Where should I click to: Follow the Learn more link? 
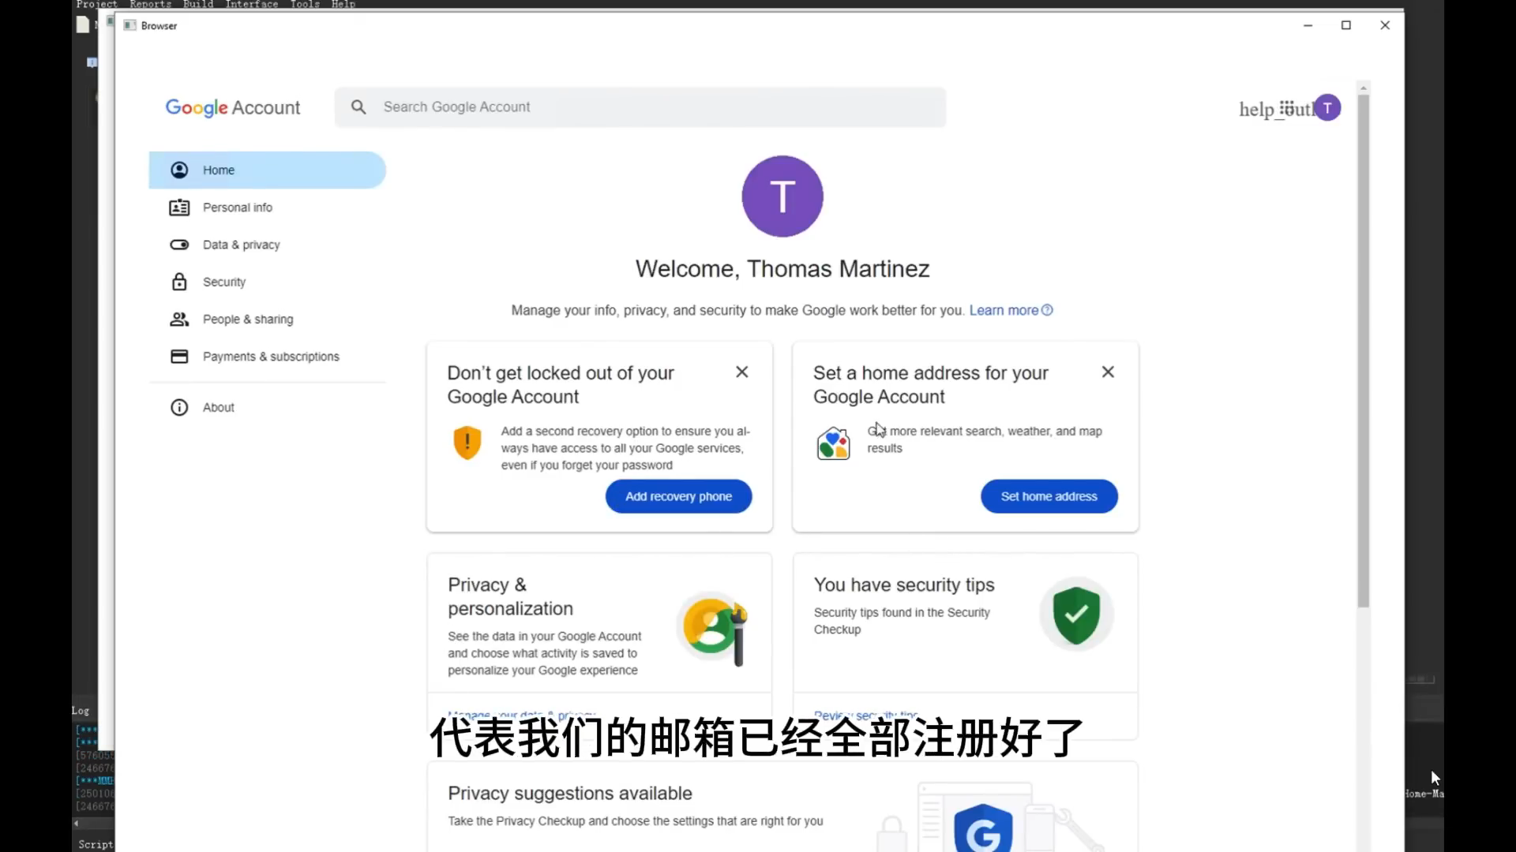click(1011, 310)
